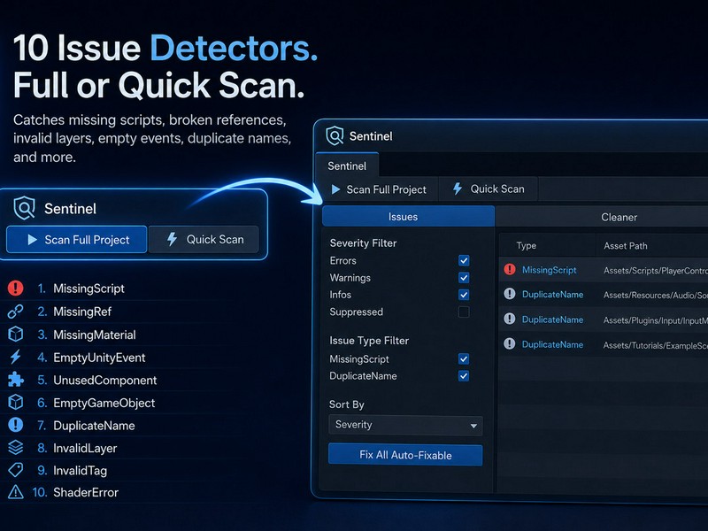Click the red MissingScript error icon in detector list
The height and width of the screenshot is (531, 708).
[x=15, y=288]
